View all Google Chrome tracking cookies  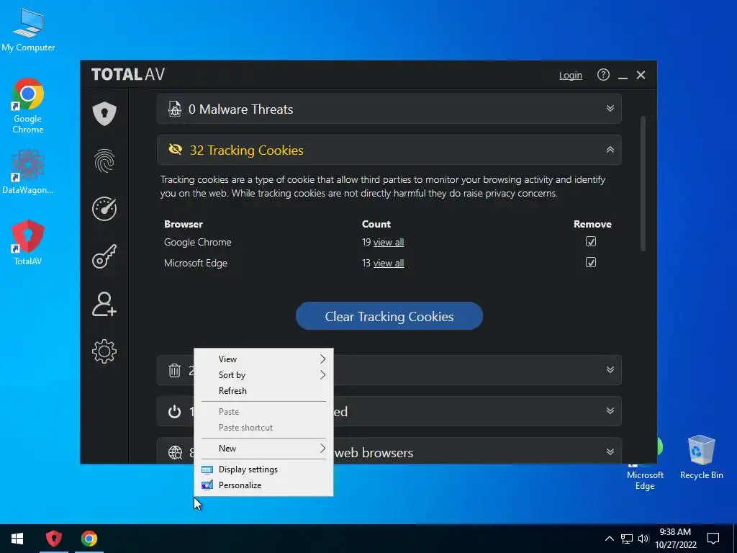coord(388,242)
